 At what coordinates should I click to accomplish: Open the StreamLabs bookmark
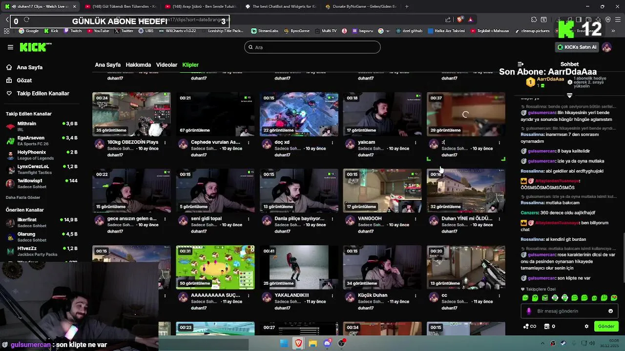[265, 31]
